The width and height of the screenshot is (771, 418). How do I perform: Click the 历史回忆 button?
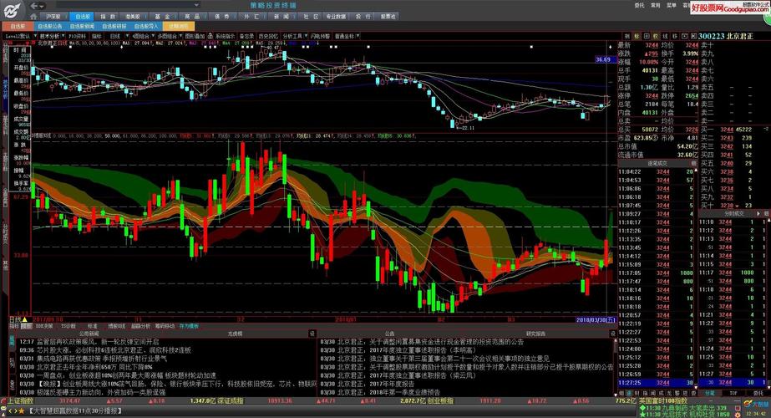(x=268, y=37)
